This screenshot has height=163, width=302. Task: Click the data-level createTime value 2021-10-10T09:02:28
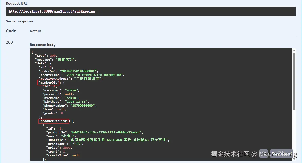pyautogui.click(x=94, y=75)
